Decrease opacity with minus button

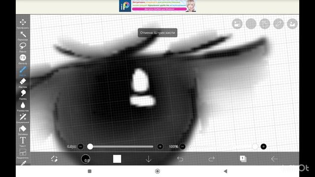coord(183,147)
